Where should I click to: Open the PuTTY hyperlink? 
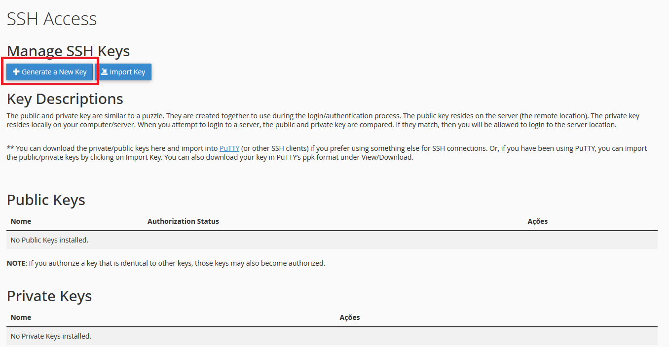(229, 148)
